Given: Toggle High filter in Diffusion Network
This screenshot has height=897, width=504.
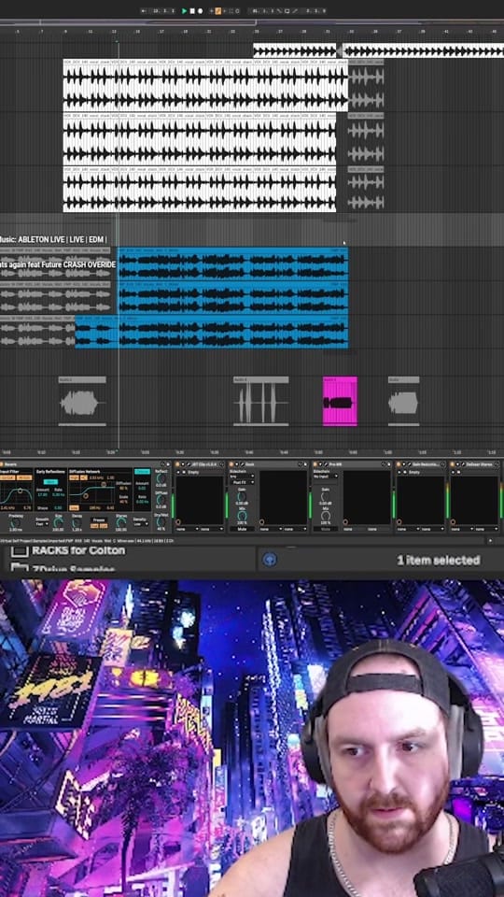Looking at the screenshot, I should click(x=74, y=477).
